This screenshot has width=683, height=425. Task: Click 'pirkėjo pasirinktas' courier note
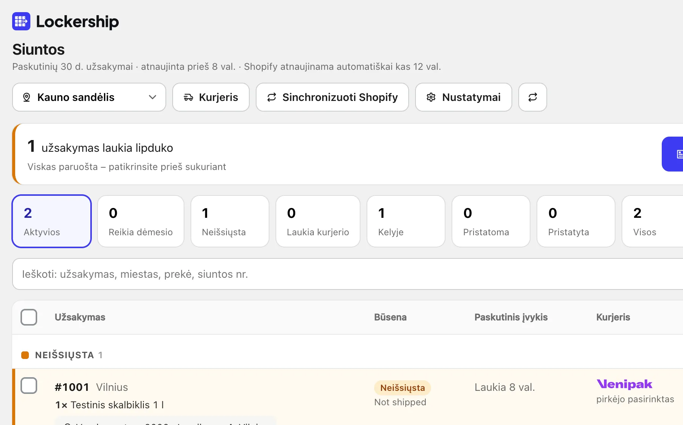coord(635,399)
